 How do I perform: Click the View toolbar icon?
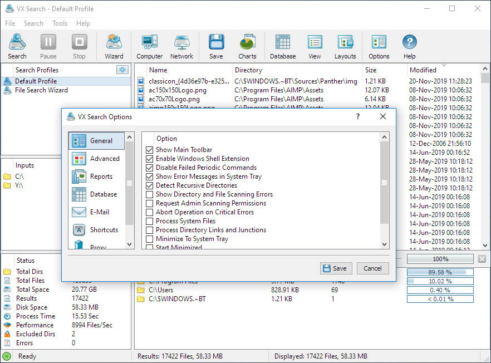315,46
